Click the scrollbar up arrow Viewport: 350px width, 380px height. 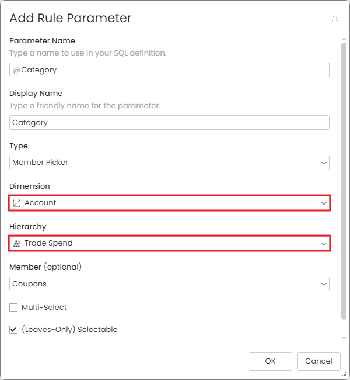344,39
